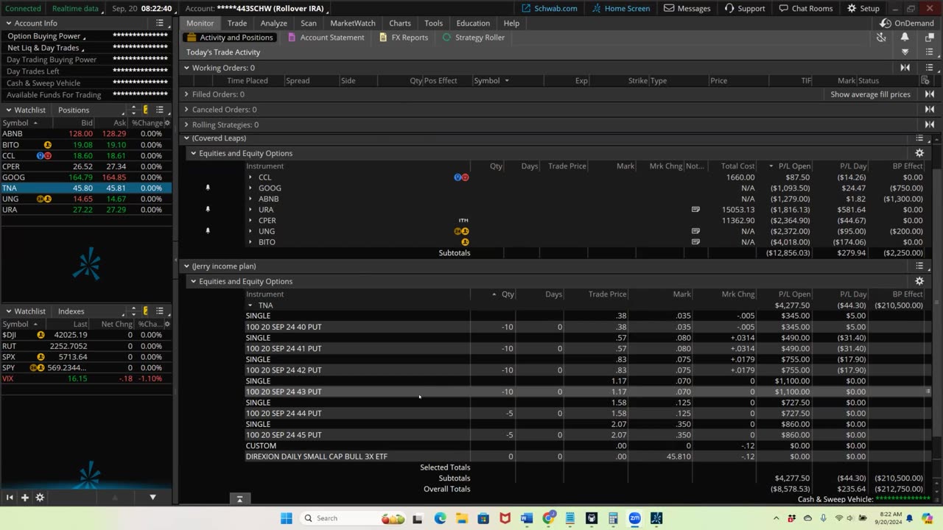Collapse the Account Info section
Image resolution: width=943 pixels, height=530 pixels.
point(9,23)
